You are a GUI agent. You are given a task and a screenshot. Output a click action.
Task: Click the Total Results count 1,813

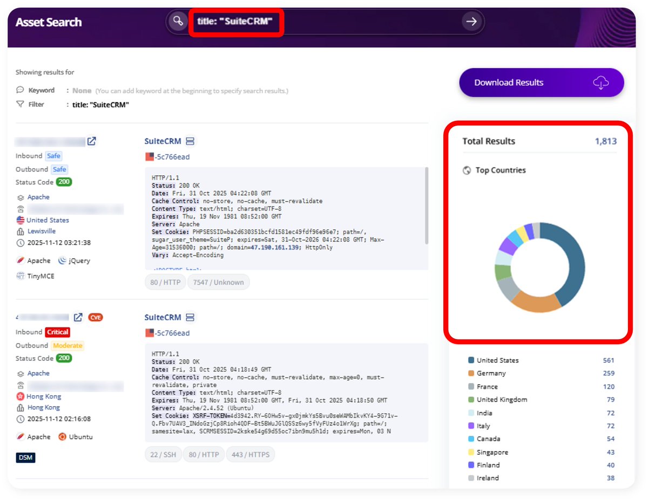point(605,141)
